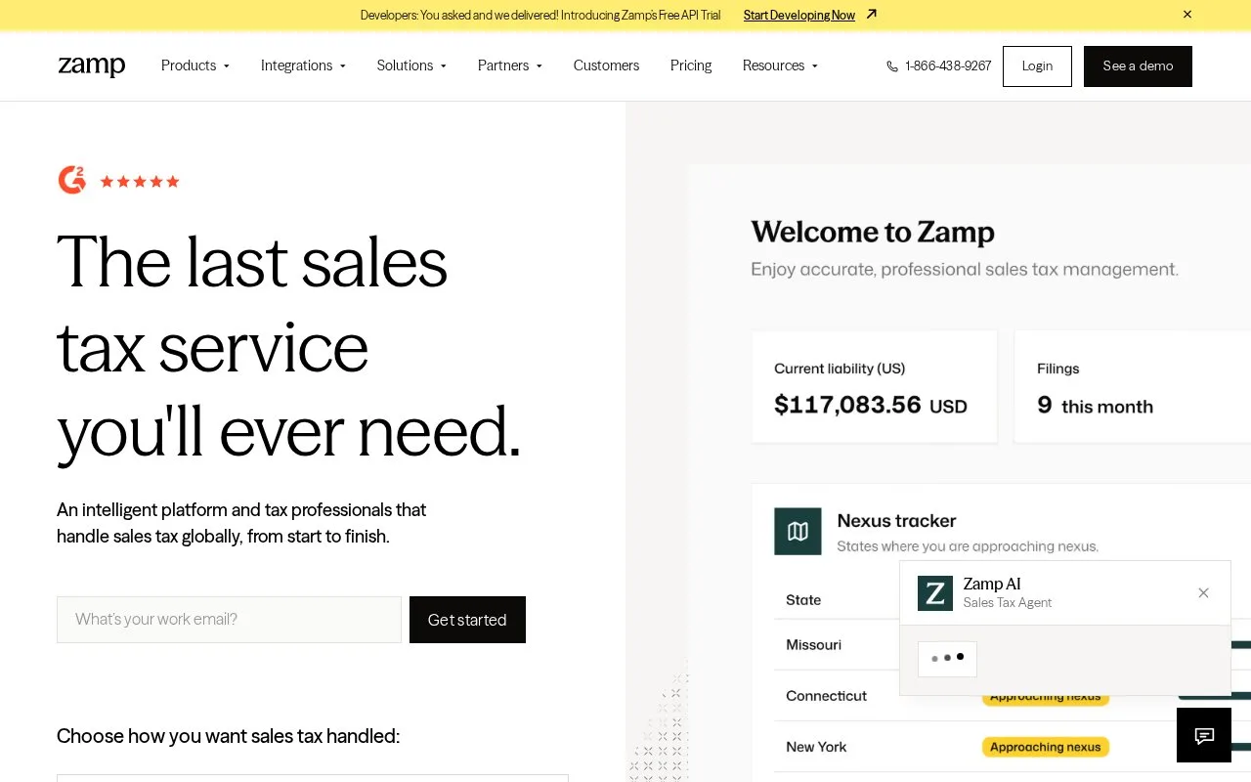
Task: Click the arrow icon after Start Developing Now
Action: (872, 14)
